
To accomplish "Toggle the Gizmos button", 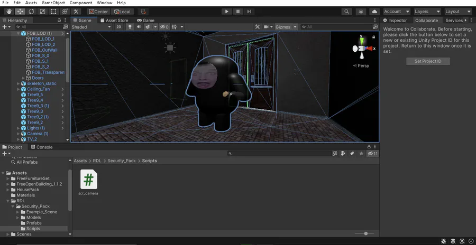I will [x=283, y=27].
